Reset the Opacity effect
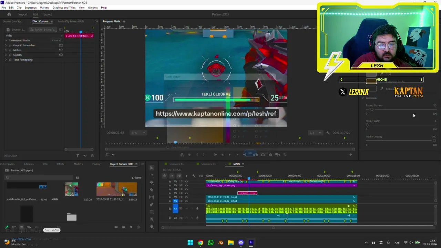 61,55
